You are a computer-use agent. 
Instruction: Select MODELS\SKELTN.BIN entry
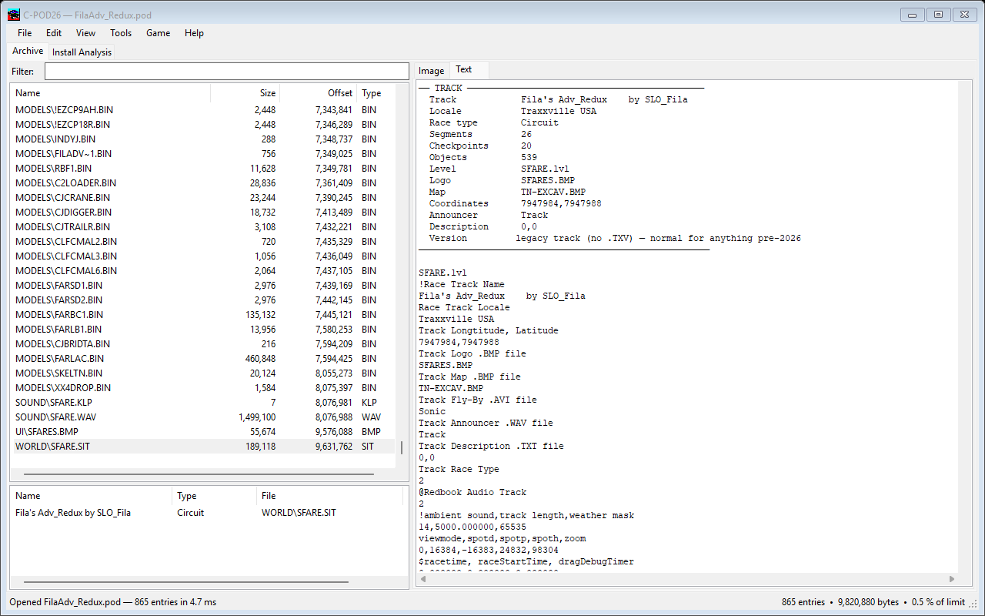(x=203, y=373)
